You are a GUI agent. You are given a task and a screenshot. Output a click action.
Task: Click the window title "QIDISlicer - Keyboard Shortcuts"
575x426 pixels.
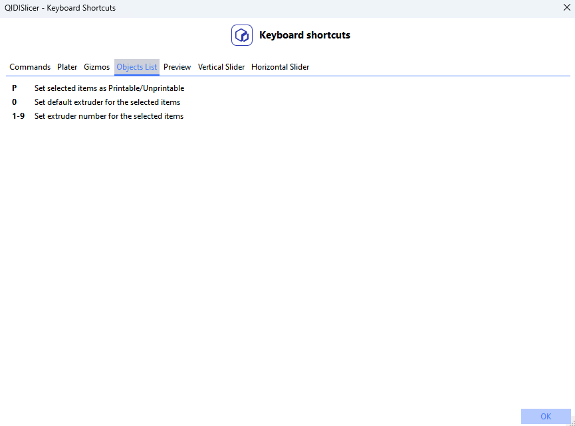[60, 8]
